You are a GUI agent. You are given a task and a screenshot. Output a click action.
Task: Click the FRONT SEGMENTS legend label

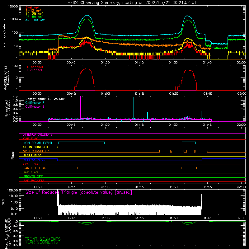43,239
